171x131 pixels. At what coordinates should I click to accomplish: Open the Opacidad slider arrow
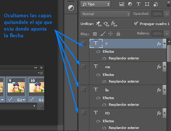tap(167, 14)
